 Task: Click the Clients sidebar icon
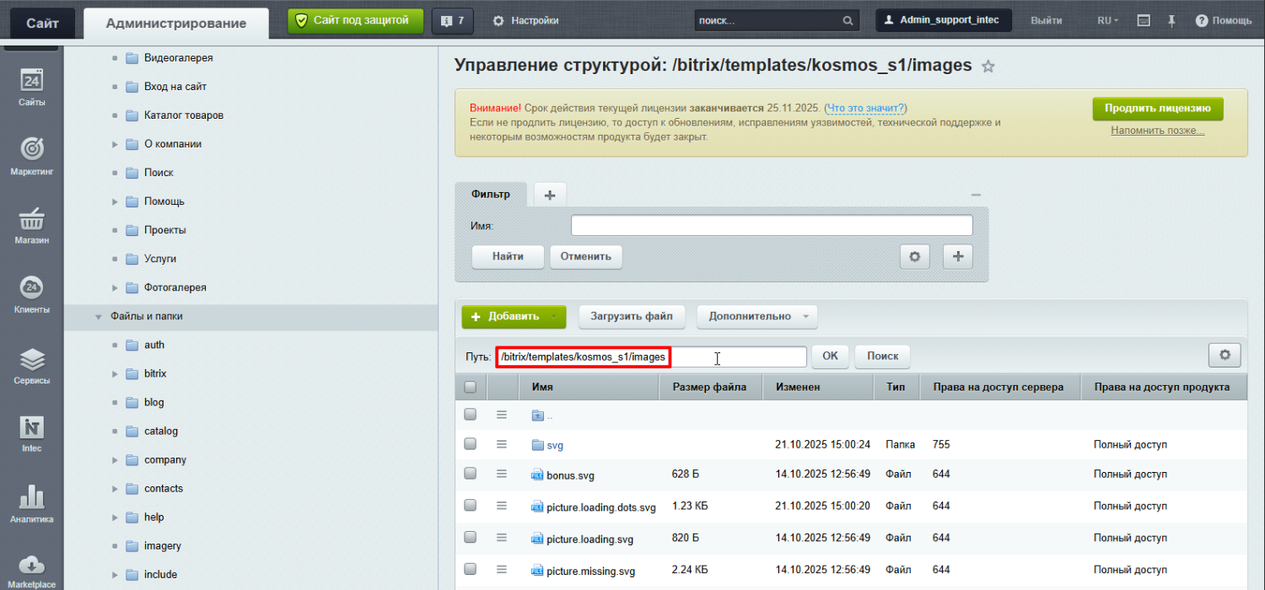[x=31, y=295]
